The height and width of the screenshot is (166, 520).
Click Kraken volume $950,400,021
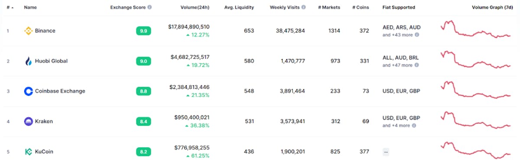pyautogui.click(x=192, y=117)
